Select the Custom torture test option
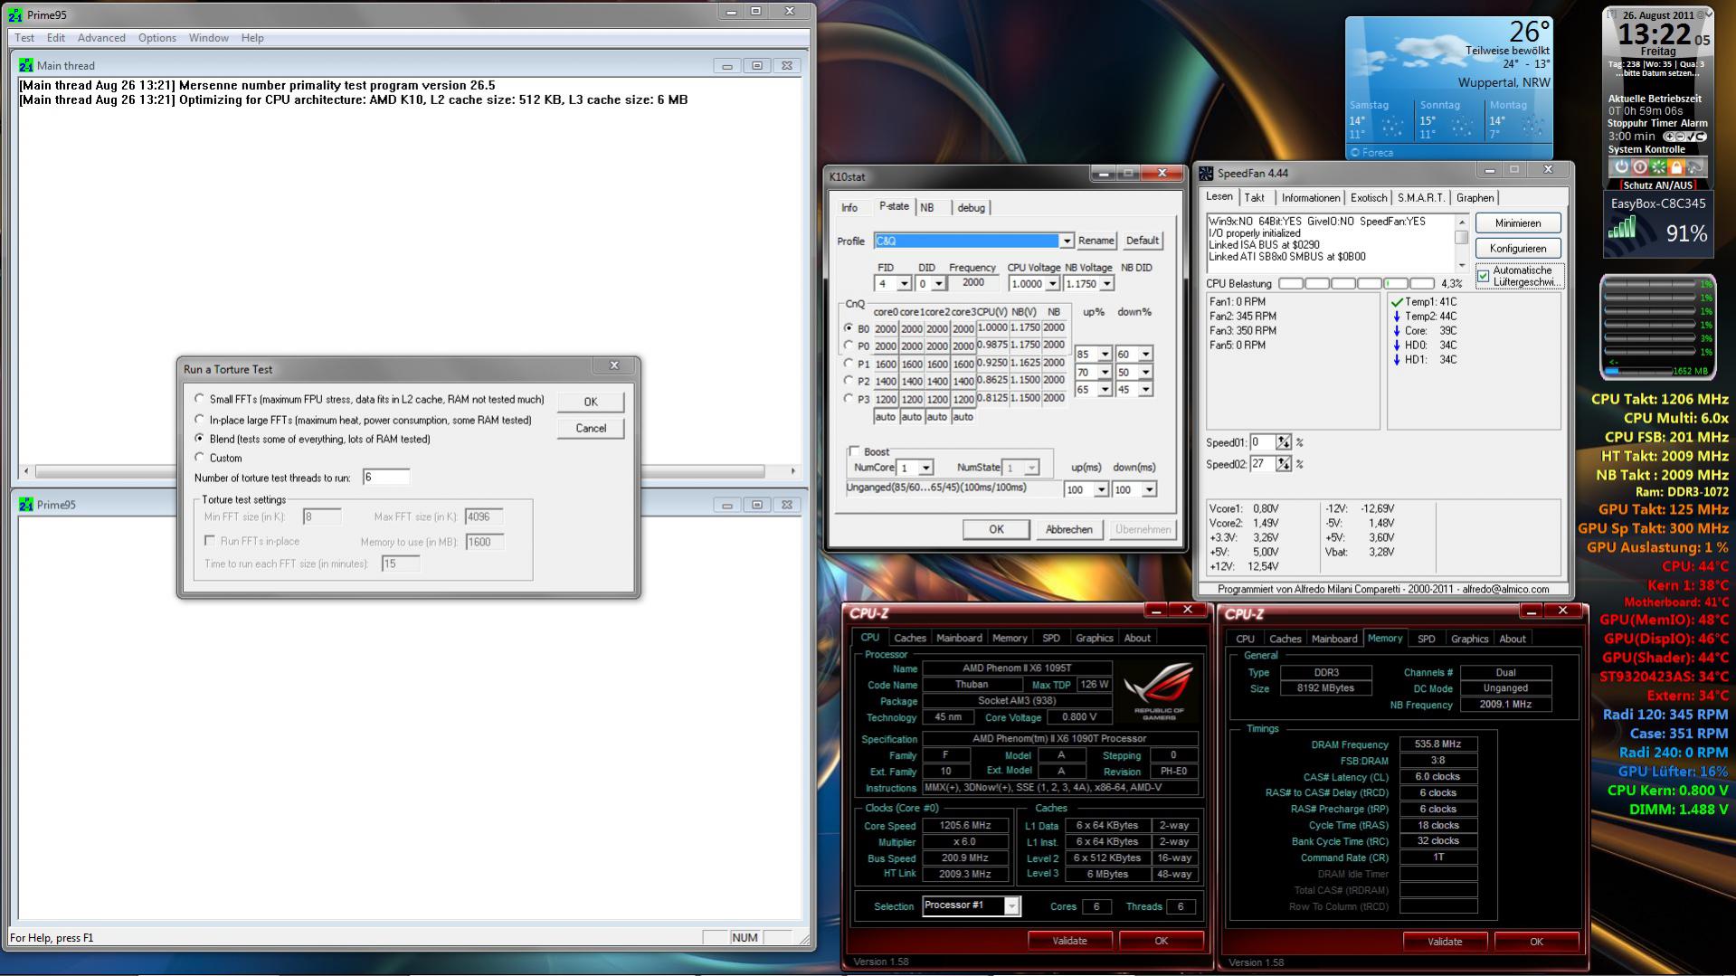Screen dimensions: 1736x976 (x=200, y=458)
